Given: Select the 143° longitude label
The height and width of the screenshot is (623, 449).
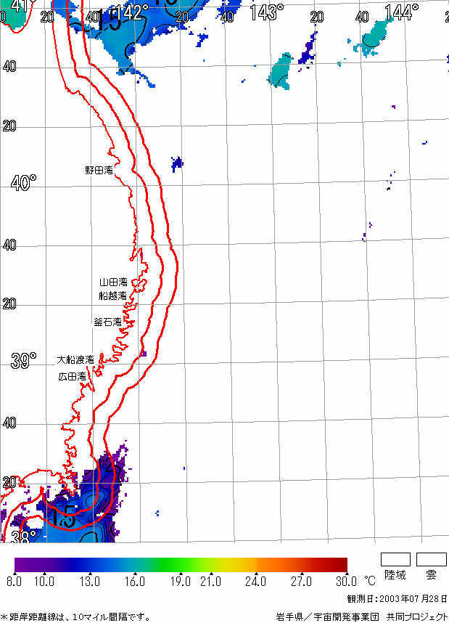Looking at the screenshot, I should [x=266, y=12].
